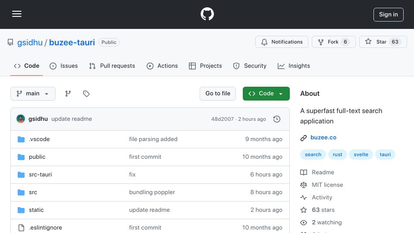414x233 pixels.
Task: Click the folder icon next to .vscode
Action: [x=21, y=139]
